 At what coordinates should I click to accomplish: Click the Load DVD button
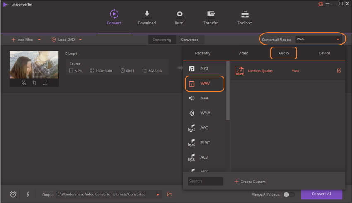click(63, 40)
